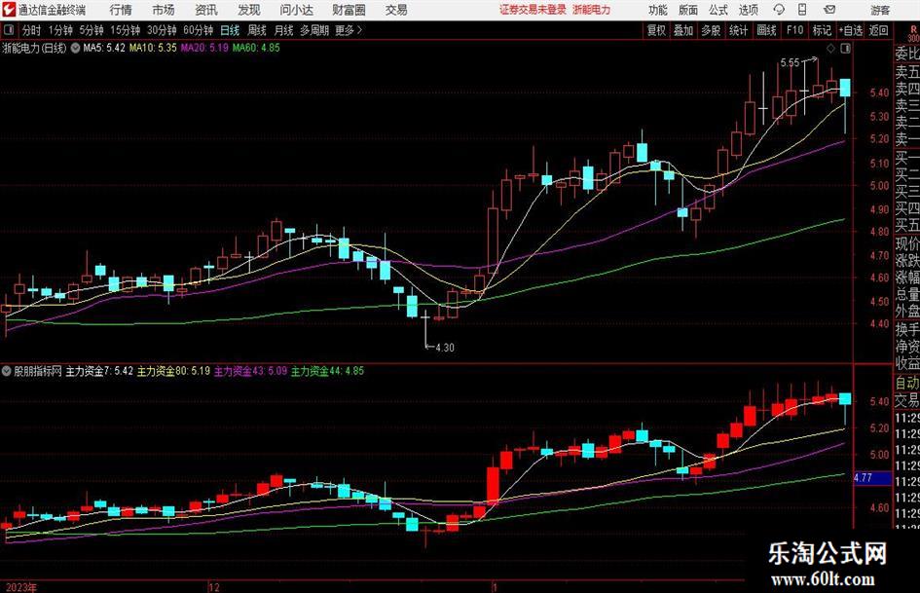Screen dimensions: 920x593
Task: Click the MA20: 5.19 value label
Action: click(x=204, y=48)
